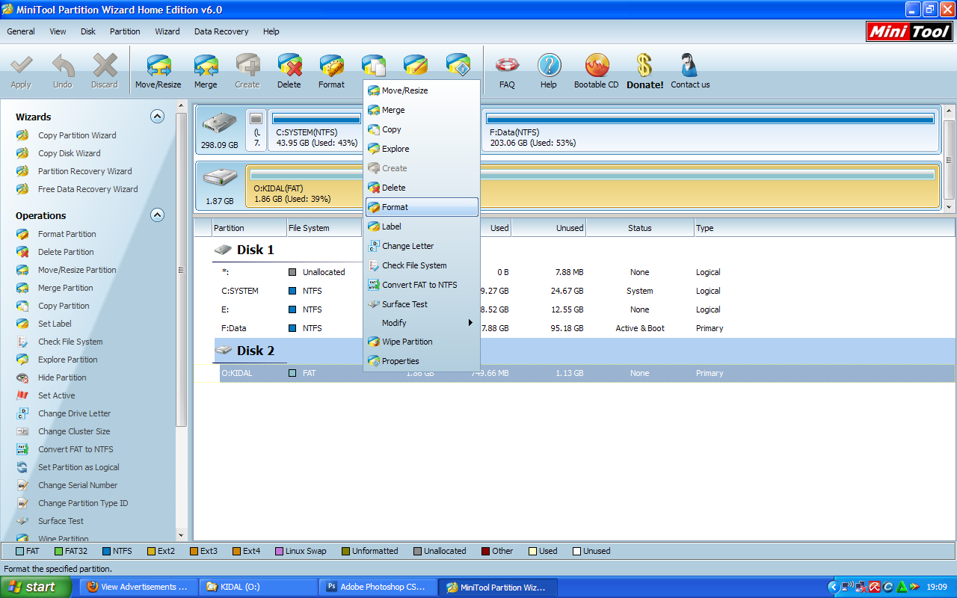Click Hide Partition sidebar icon
Image resolution: width=957 pixels, height=598 pixels.
click(x=22, y=377)
